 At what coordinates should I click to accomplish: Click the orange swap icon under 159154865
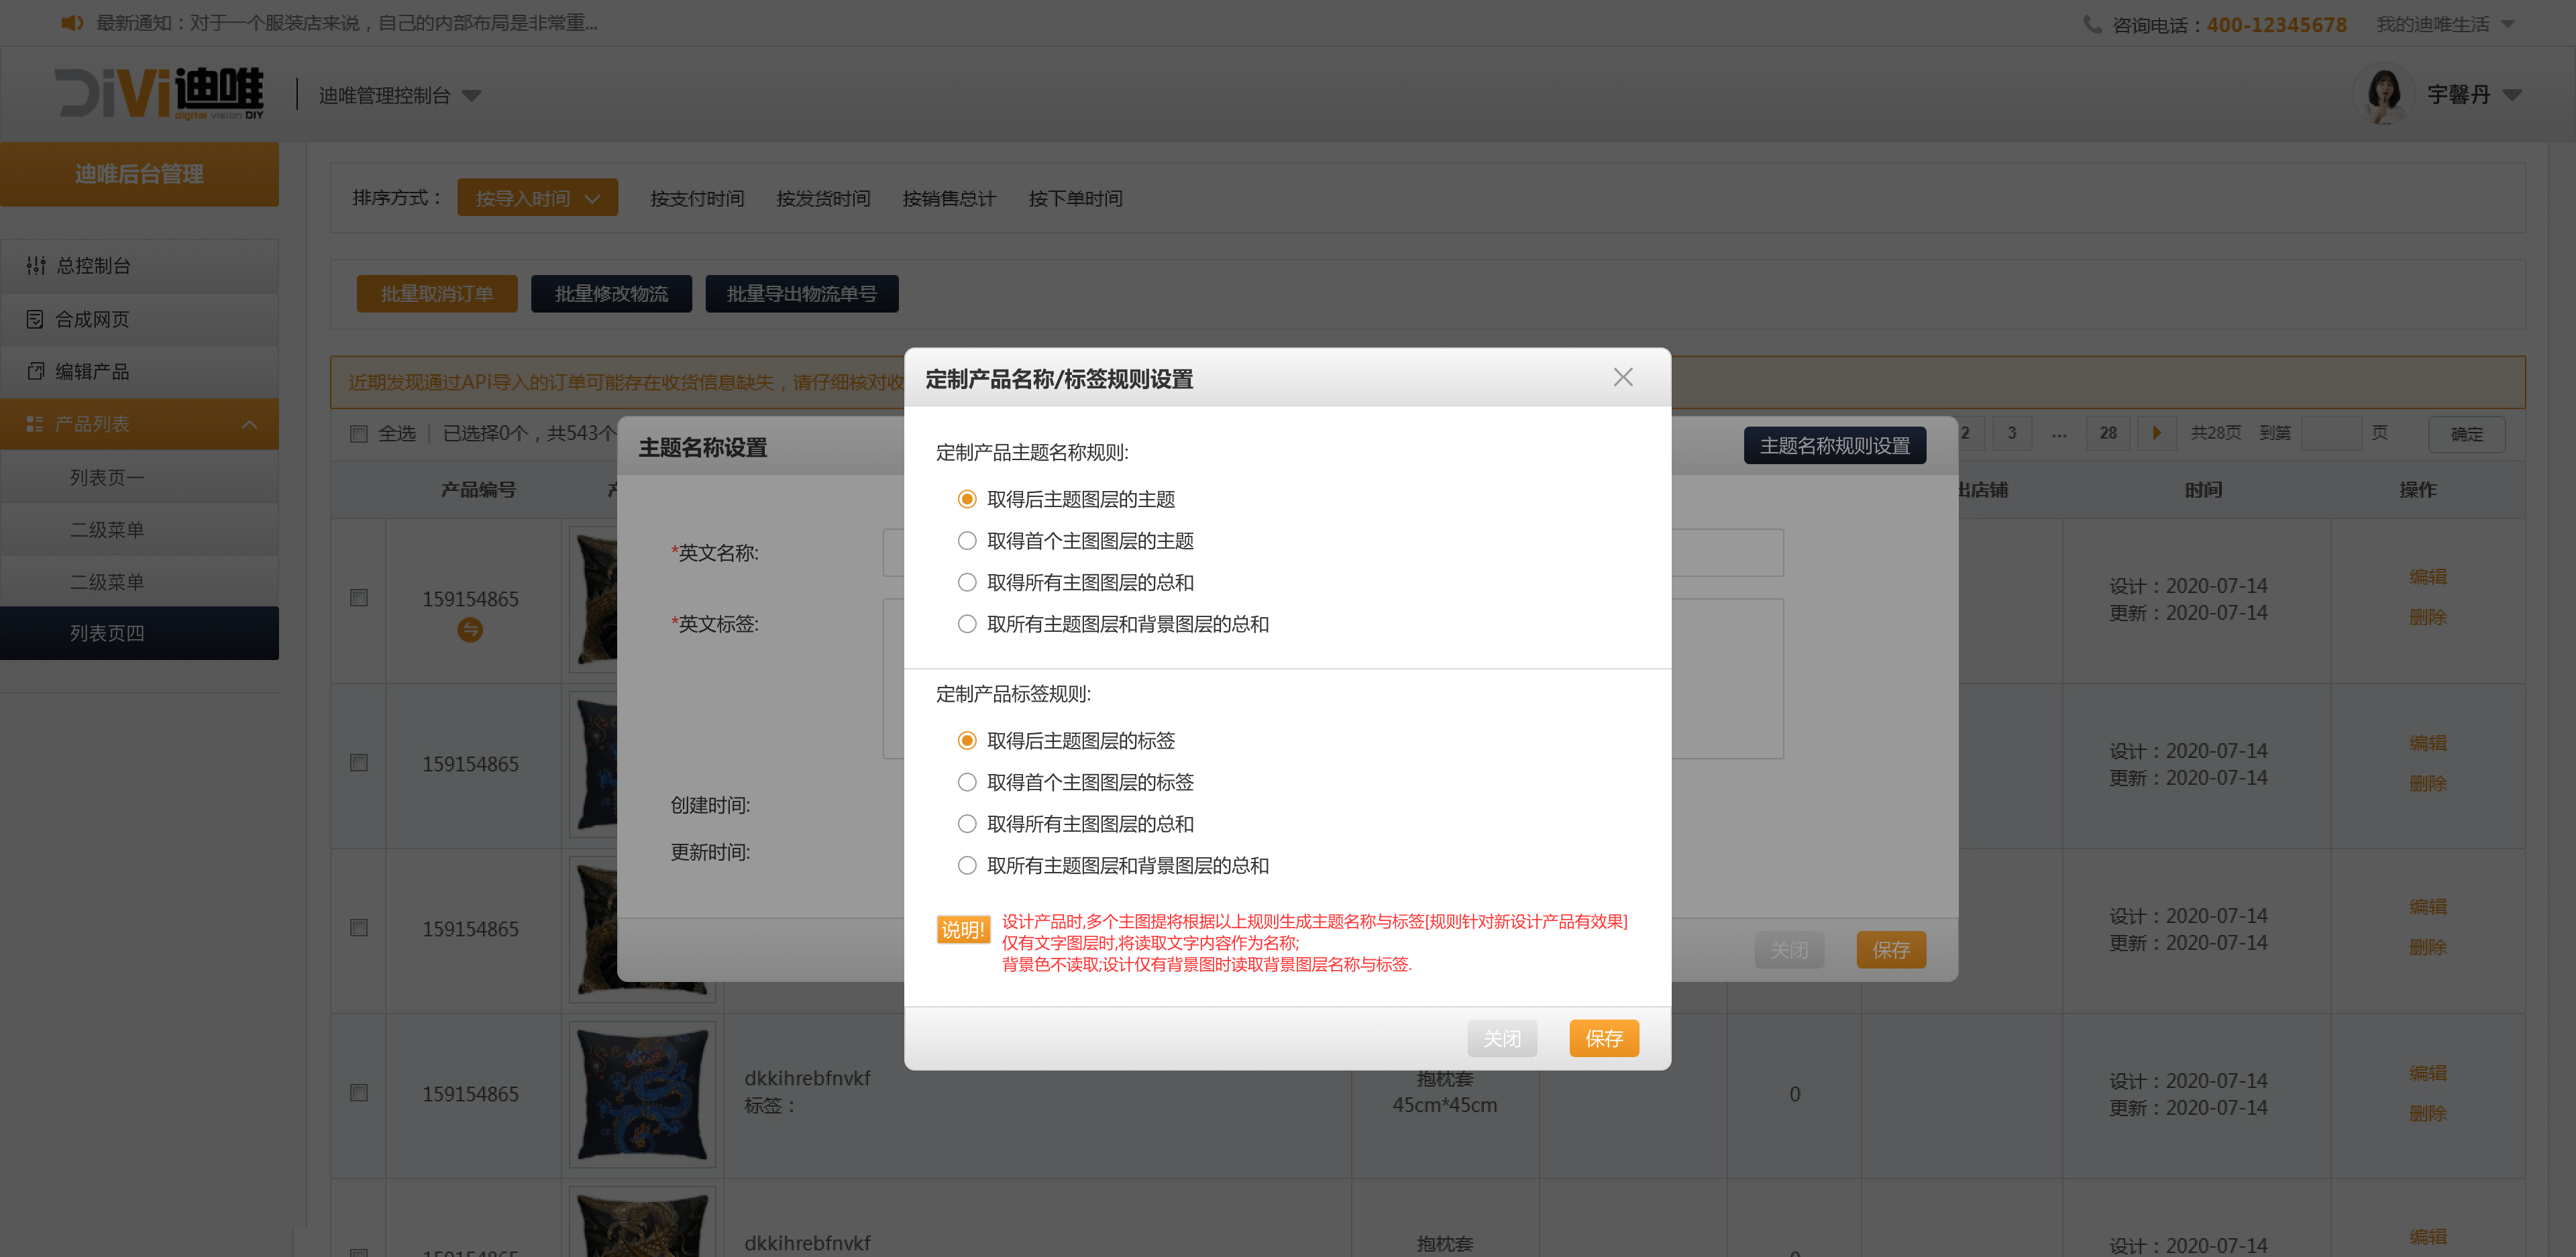pyautogui.click(x=470, y=629)
